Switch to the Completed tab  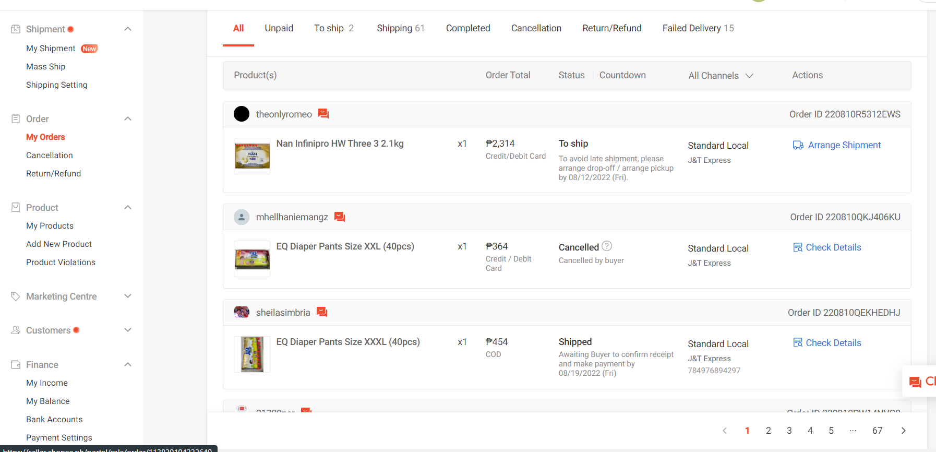click(468, 28)
